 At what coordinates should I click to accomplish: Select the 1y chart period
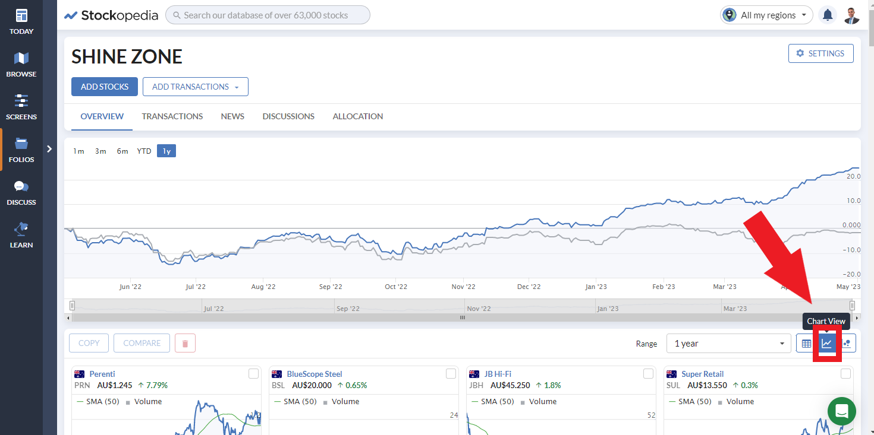(166, 151)
